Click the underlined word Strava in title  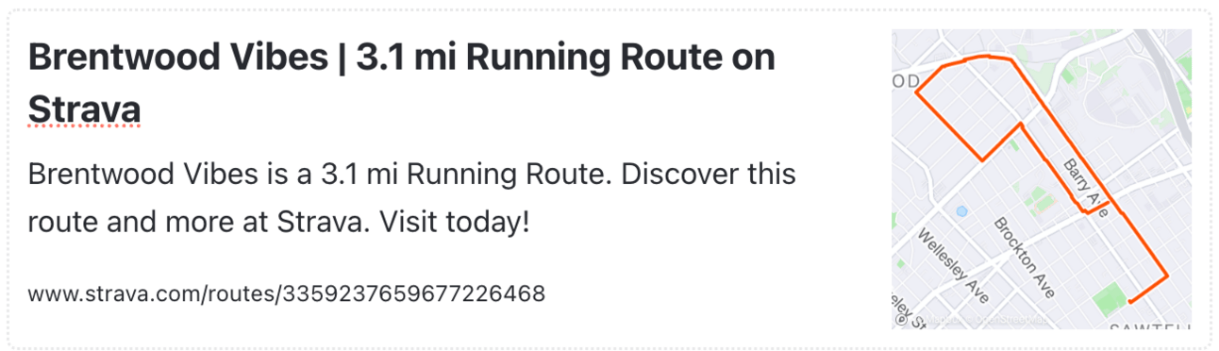click(x=84, y=108)
